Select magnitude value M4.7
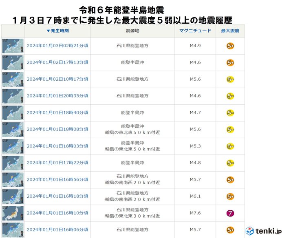Viewport: 282px width, 238px height. pyautogui.click(x=195, y=112)
